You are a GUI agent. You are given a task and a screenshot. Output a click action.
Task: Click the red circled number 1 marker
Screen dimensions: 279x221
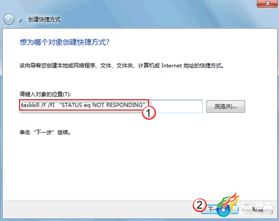[x=149, y=113]
